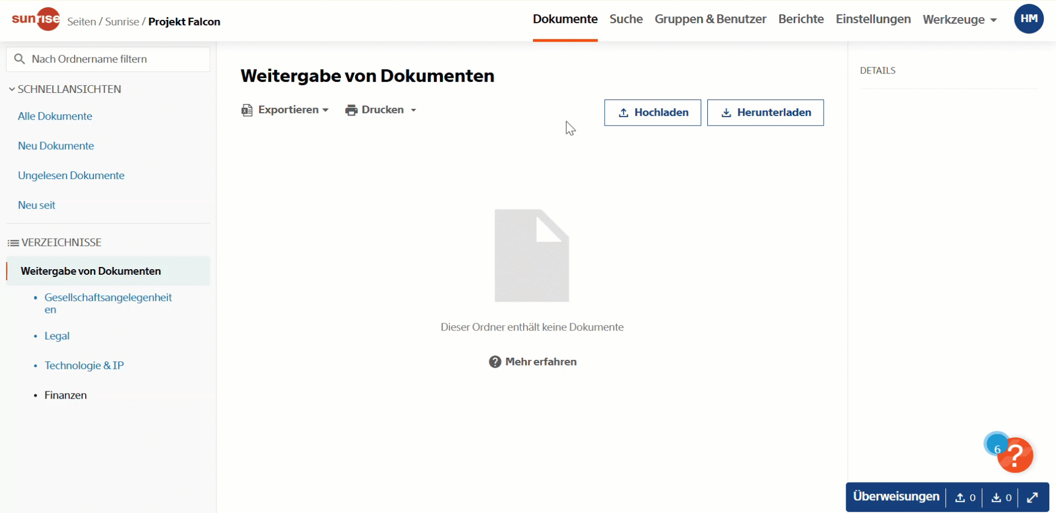This screenshot has height=513, width=1056.
Task: Click the Seiten breadcrumb
Action: 81,22
